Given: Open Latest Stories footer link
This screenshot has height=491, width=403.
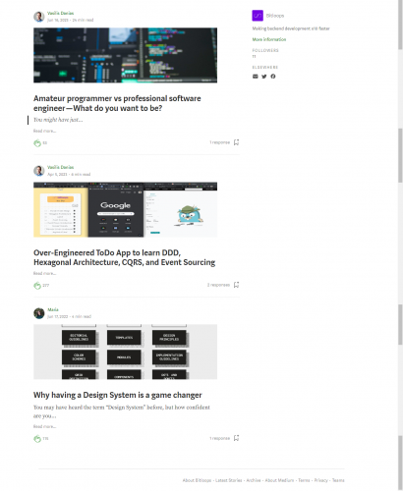Looking at the screenshot, I should click(229, 480).
